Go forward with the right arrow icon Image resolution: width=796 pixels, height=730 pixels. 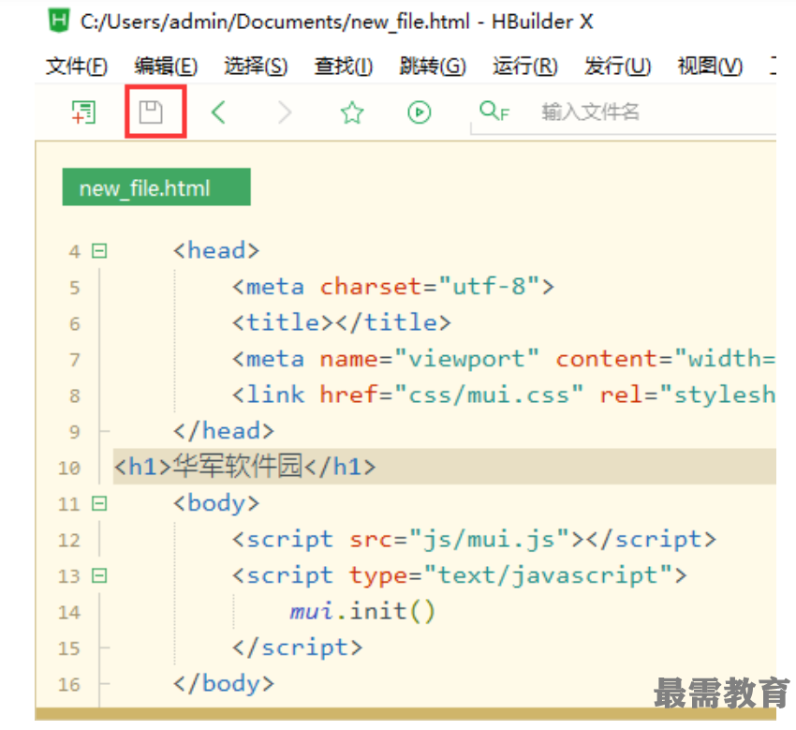285,112
